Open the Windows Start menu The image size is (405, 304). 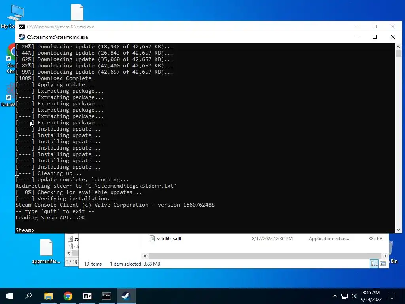pos(9,296)
